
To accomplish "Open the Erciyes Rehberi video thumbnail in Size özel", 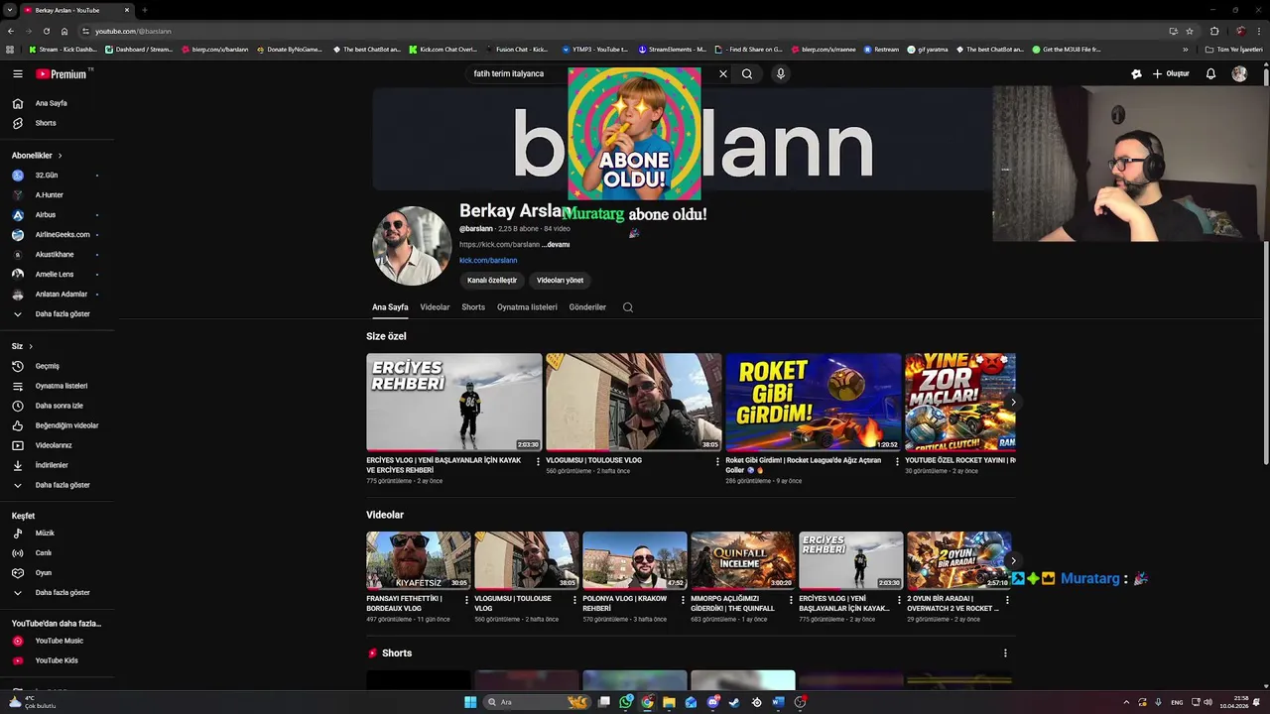I will pos(454,403).
